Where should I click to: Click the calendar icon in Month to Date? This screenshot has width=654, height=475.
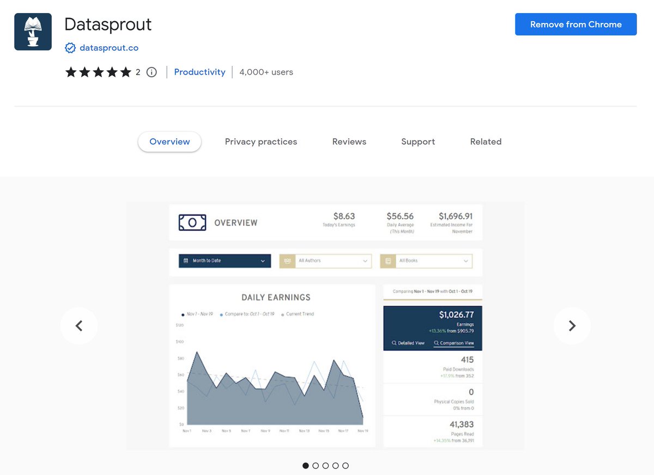[x=186, y=261]
